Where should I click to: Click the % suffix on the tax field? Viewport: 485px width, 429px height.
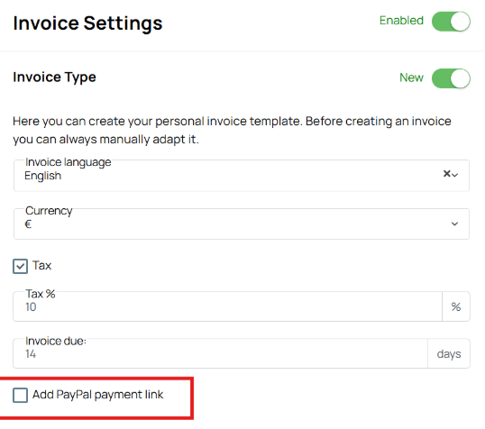coord(456,306)
